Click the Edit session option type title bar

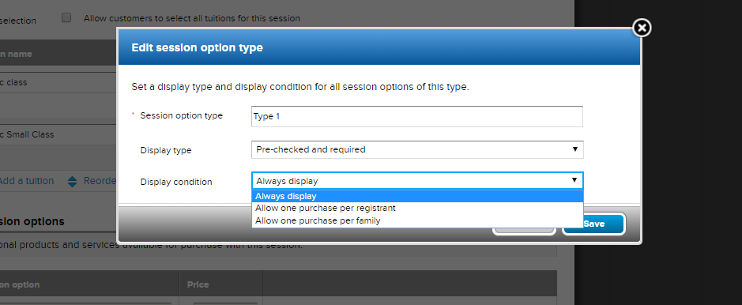pos(379,47)
